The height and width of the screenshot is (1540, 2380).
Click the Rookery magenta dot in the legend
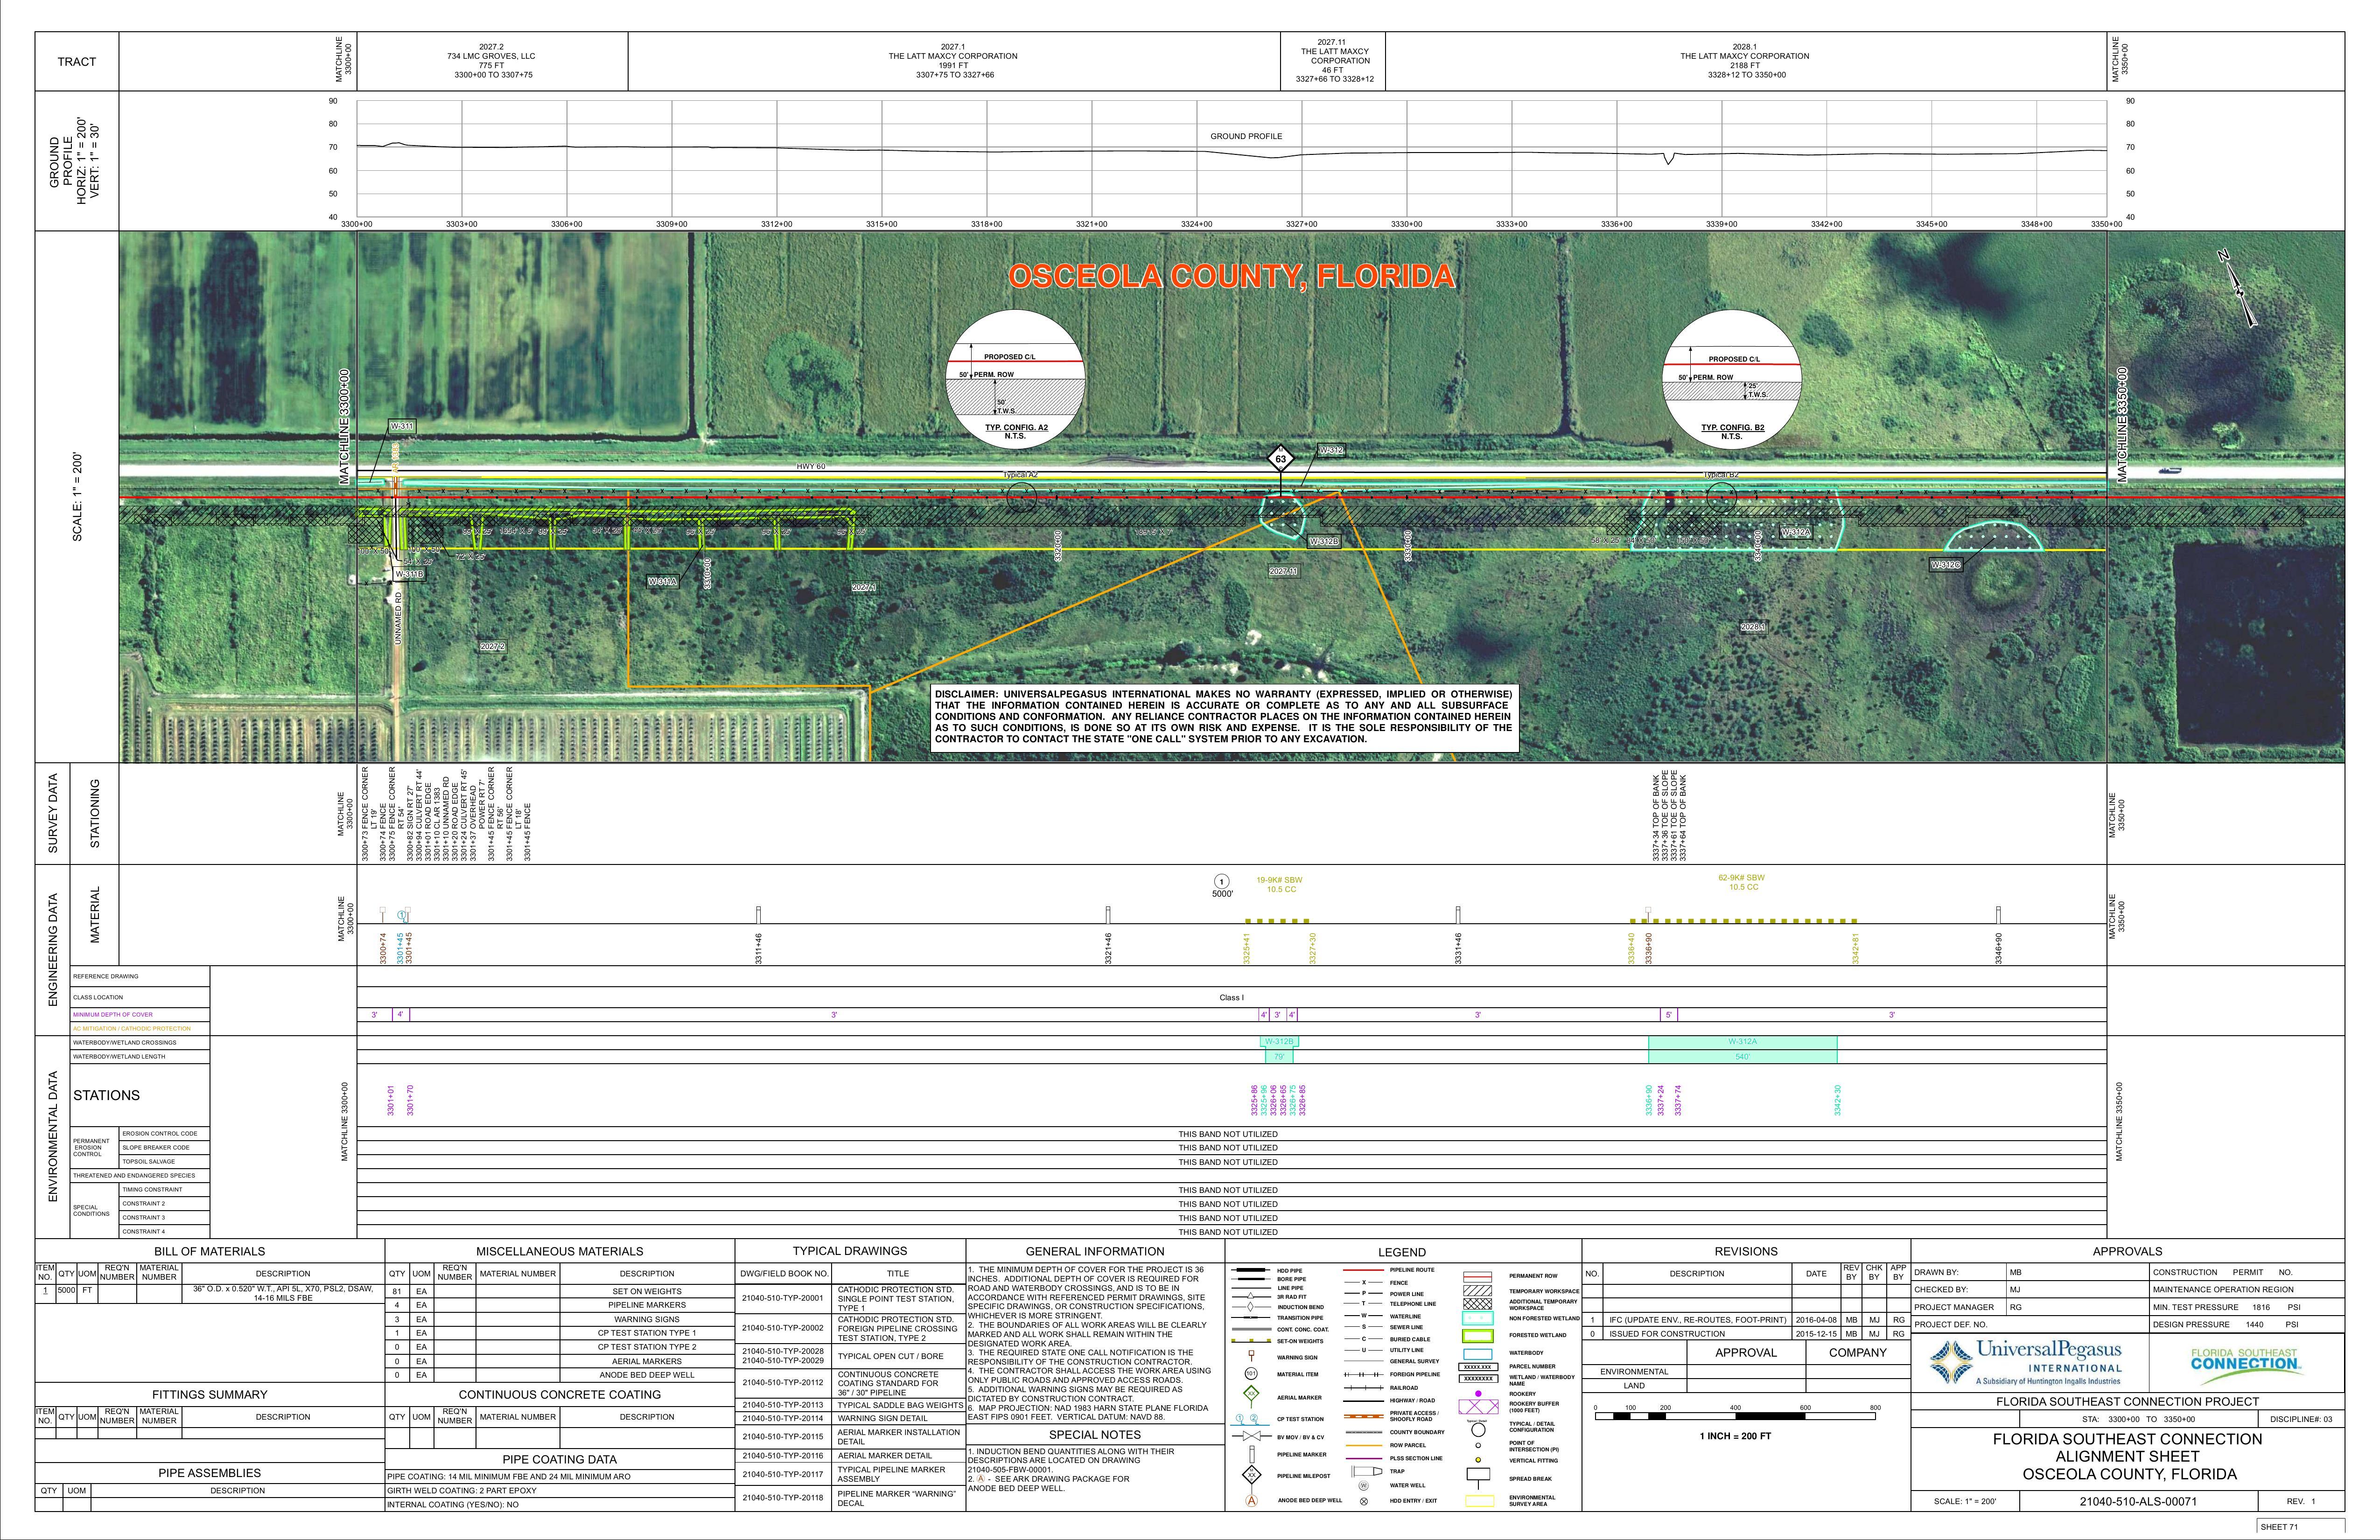click(x=1478, y=1394)
